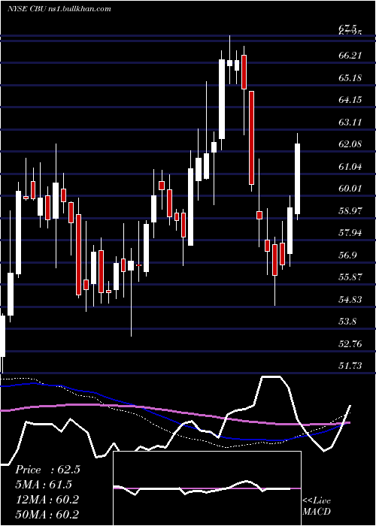Image resolution: width=376 pixels, height=526 pixels.
Task: Click the '50MA : 60.2' readout
Action: (47, 514)
